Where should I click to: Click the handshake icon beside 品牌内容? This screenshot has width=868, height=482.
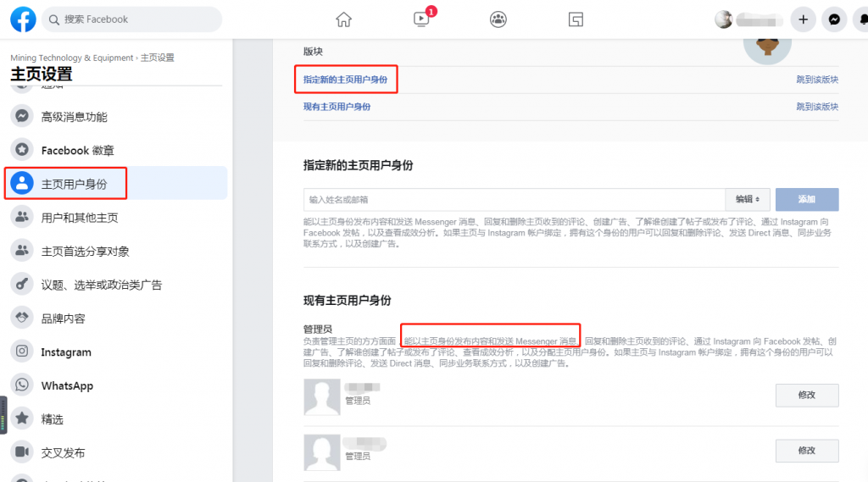[22, 318]
